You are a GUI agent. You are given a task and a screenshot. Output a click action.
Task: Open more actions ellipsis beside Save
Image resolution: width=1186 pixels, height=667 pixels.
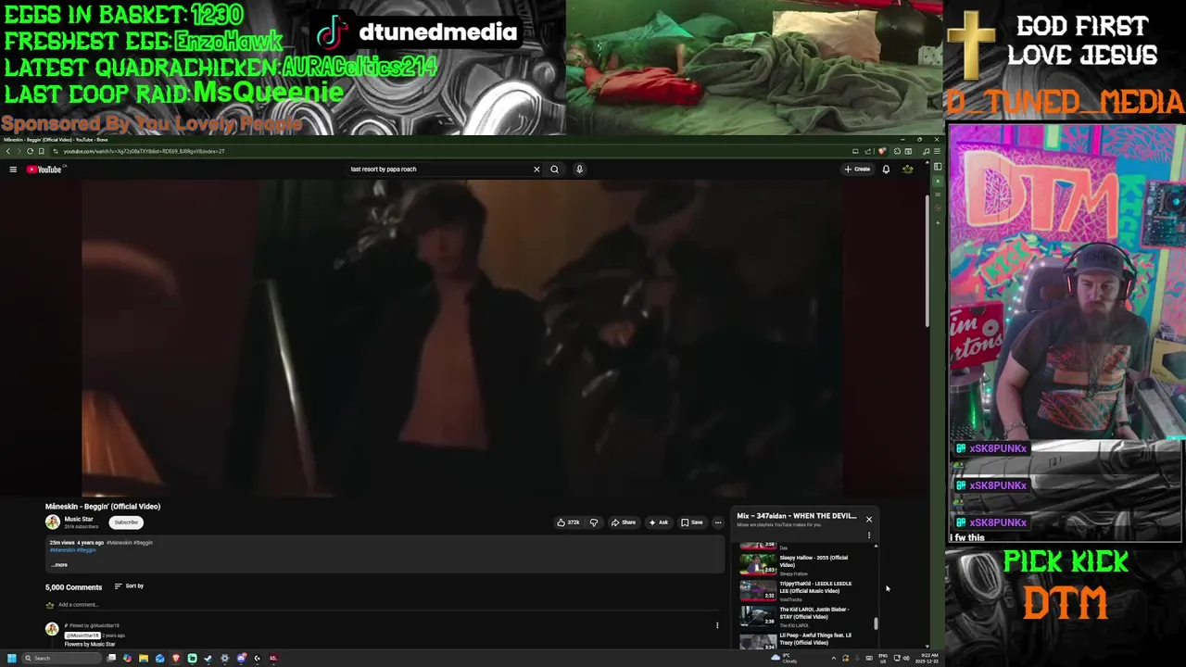pos(717,522)
